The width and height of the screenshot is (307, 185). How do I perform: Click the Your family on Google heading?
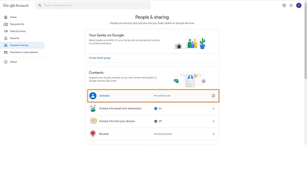pos(106,35)
